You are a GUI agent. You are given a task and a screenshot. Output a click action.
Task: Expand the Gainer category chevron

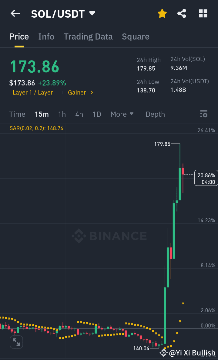coord(91,92)
